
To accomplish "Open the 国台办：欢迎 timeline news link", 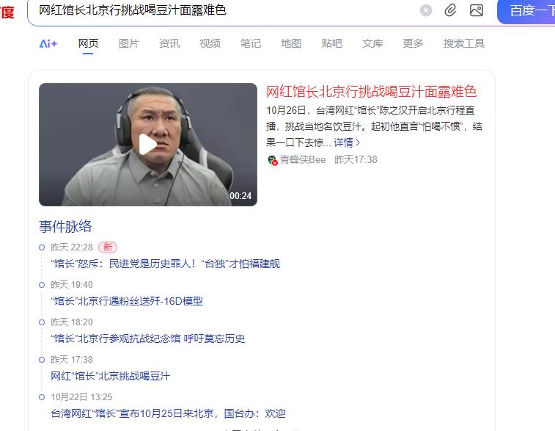I will [x=168, y=413].
